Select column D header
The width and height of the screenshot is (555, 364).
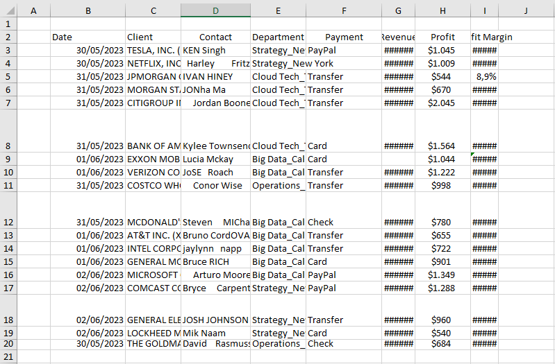[x=215, y=10]
